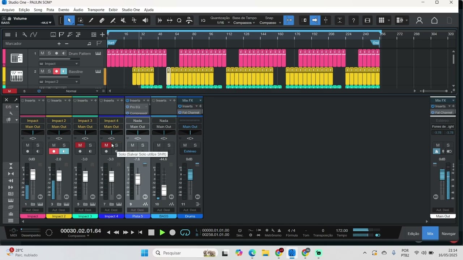Viewport: 463px width, 260px height.
Task: Solo the Pista 5 mixer channel
Action: coord(143,145)
